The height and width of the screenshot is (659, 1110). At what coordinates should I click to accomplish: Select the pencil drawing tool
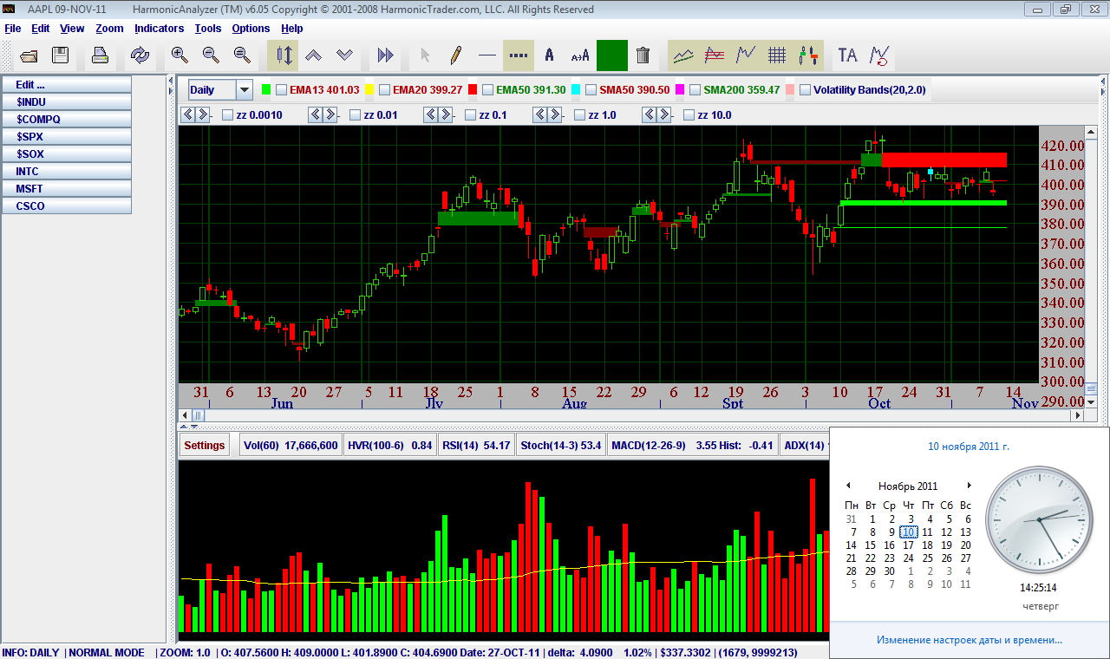pos(455,55)
